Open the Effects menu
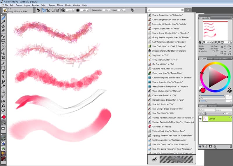The width and height of the screenshot is (233, 166). point(60,5)
